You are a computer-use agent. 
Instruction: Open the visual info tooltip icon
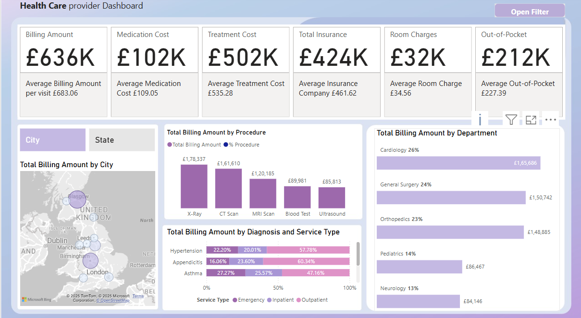[x=480, y=119]
